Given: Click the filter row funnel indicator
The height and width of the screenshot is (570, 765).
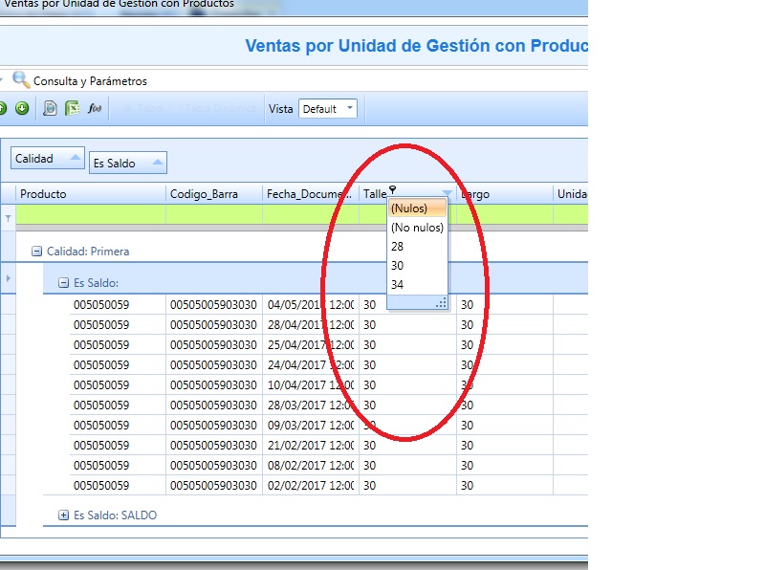Looking at the screenshot, I should pos(9,219).
